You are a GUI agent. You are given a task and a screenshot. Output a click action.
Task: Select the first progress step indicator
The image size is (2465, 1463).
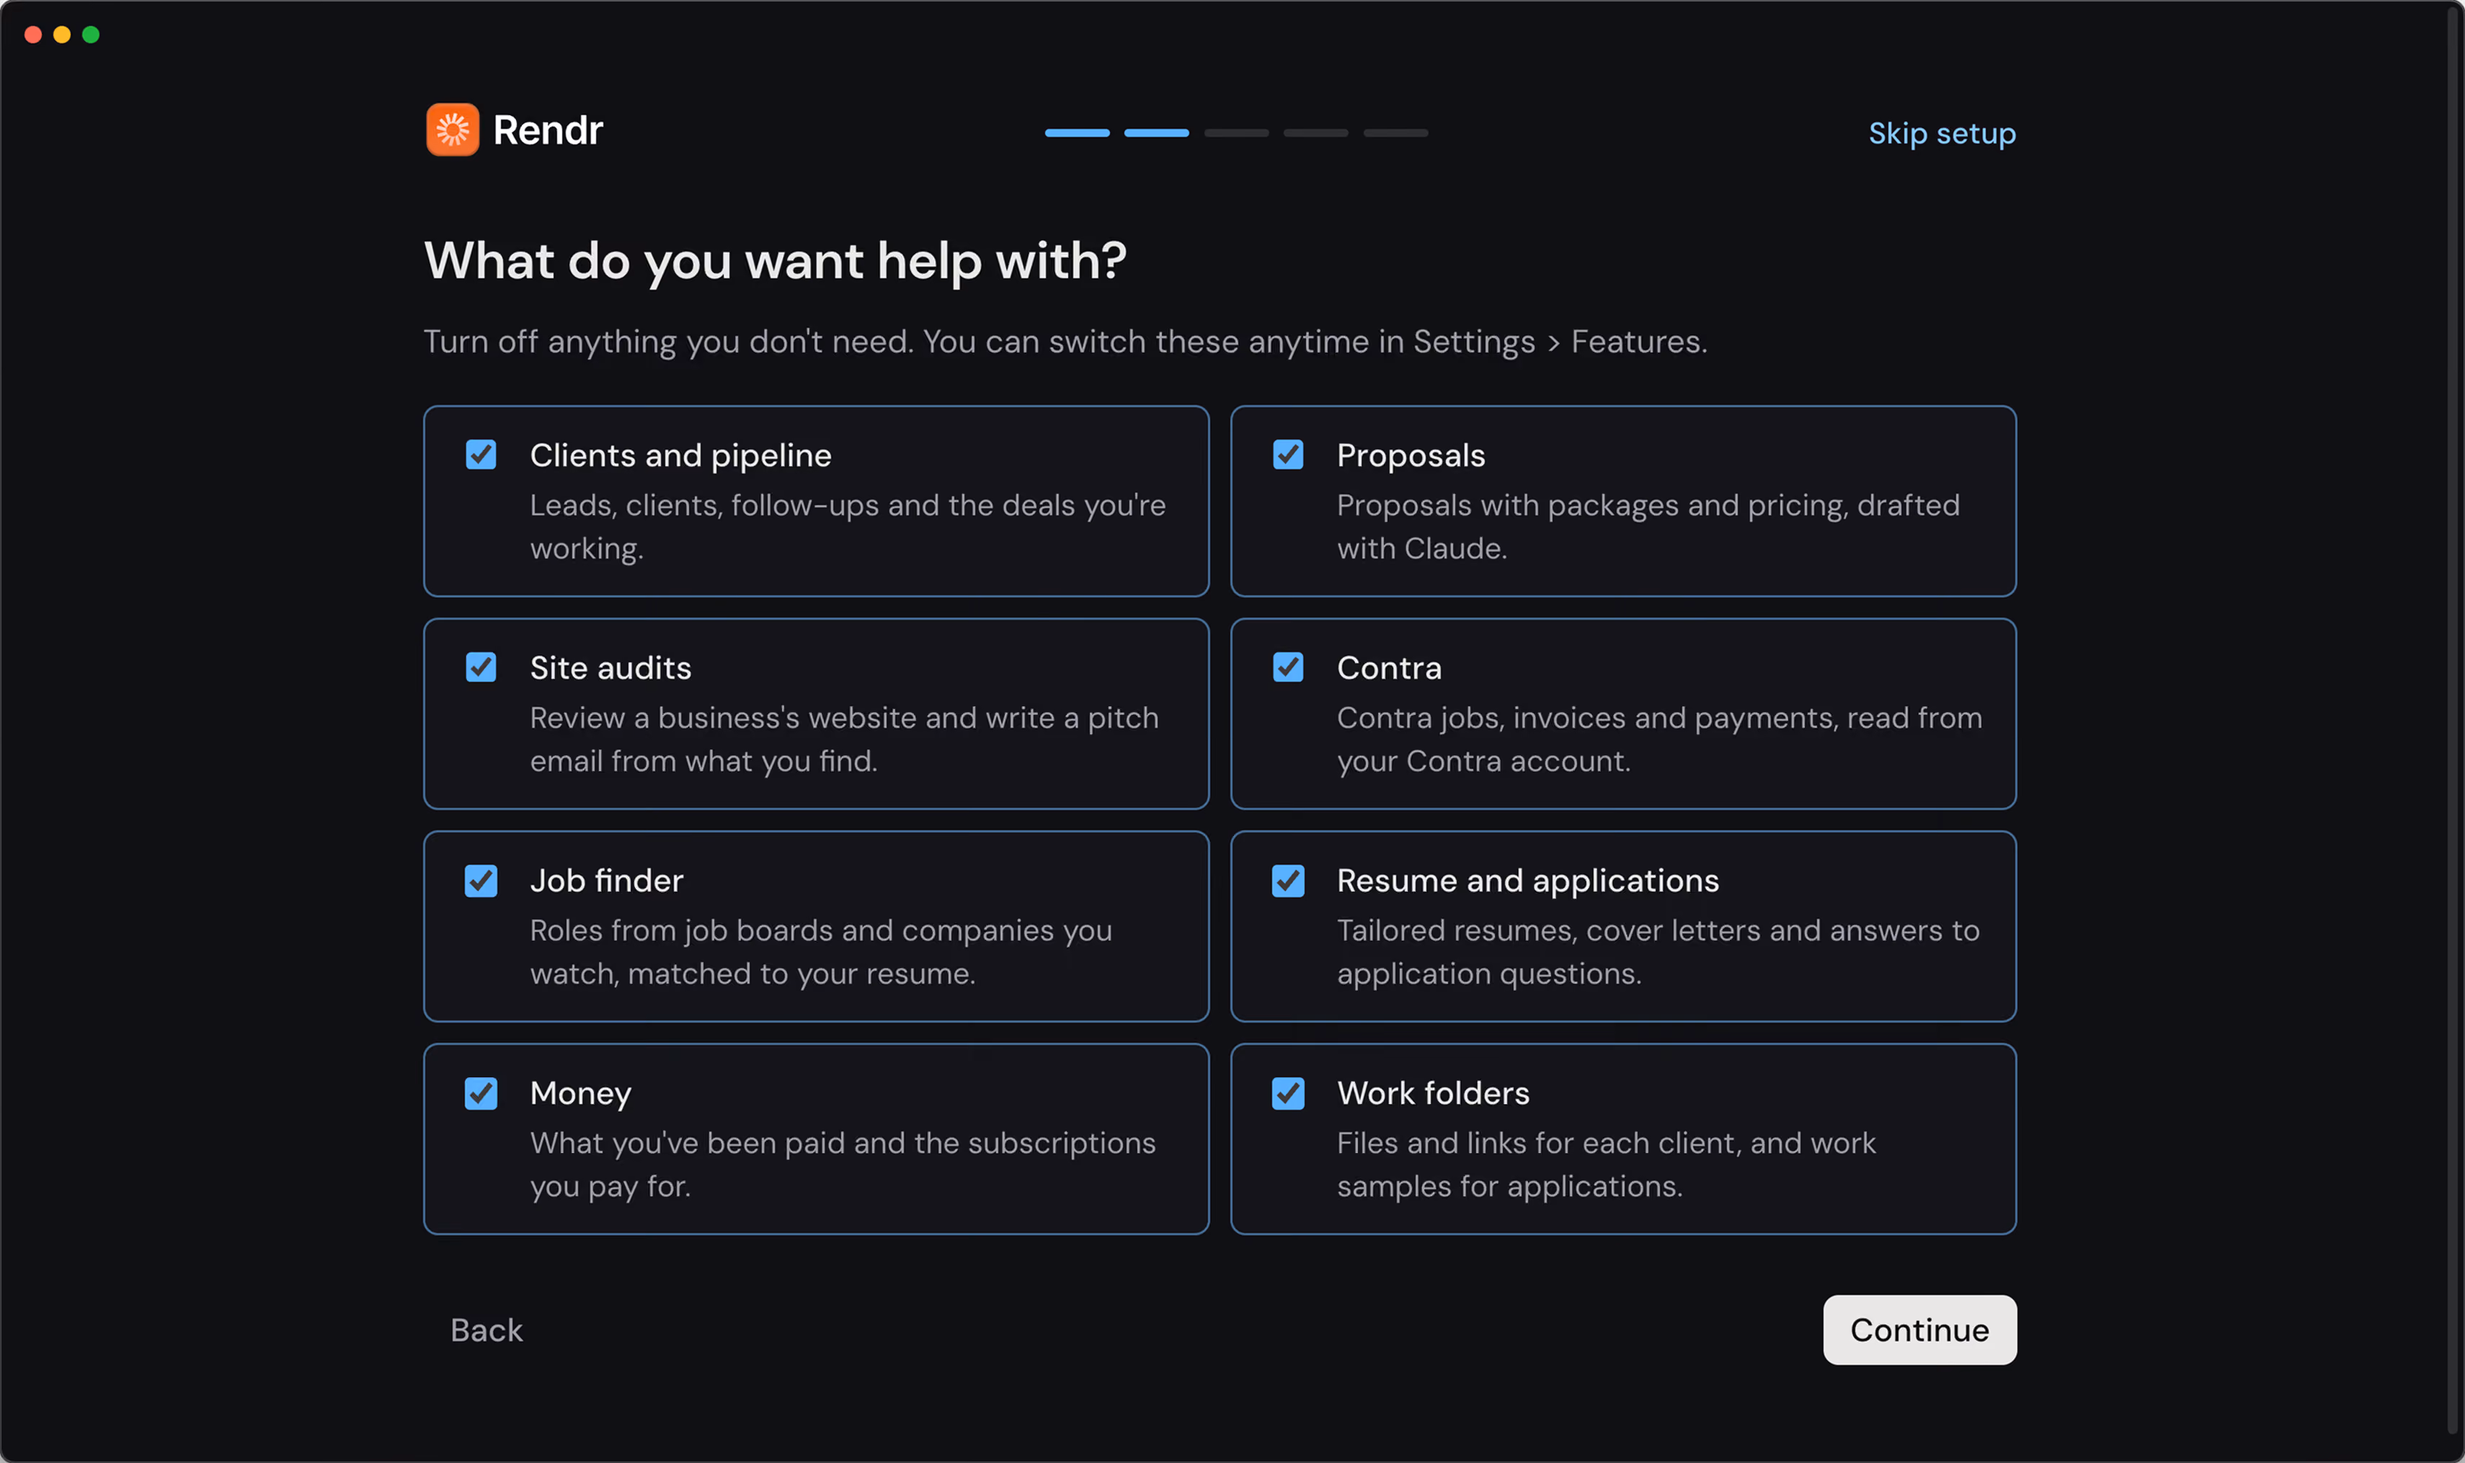click(1077, 132)
